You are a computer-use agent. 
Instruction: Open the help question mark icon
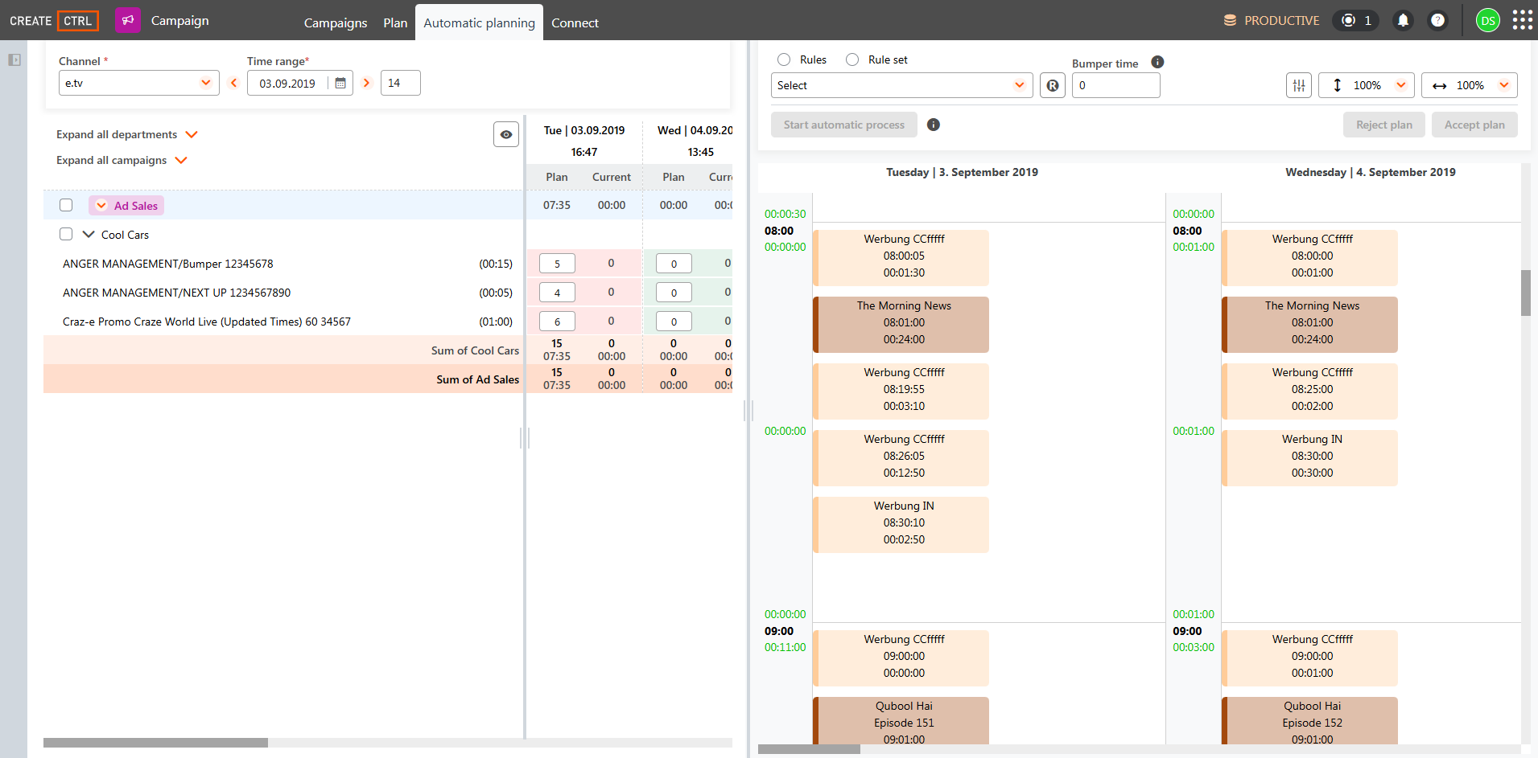coord(1437,20)
